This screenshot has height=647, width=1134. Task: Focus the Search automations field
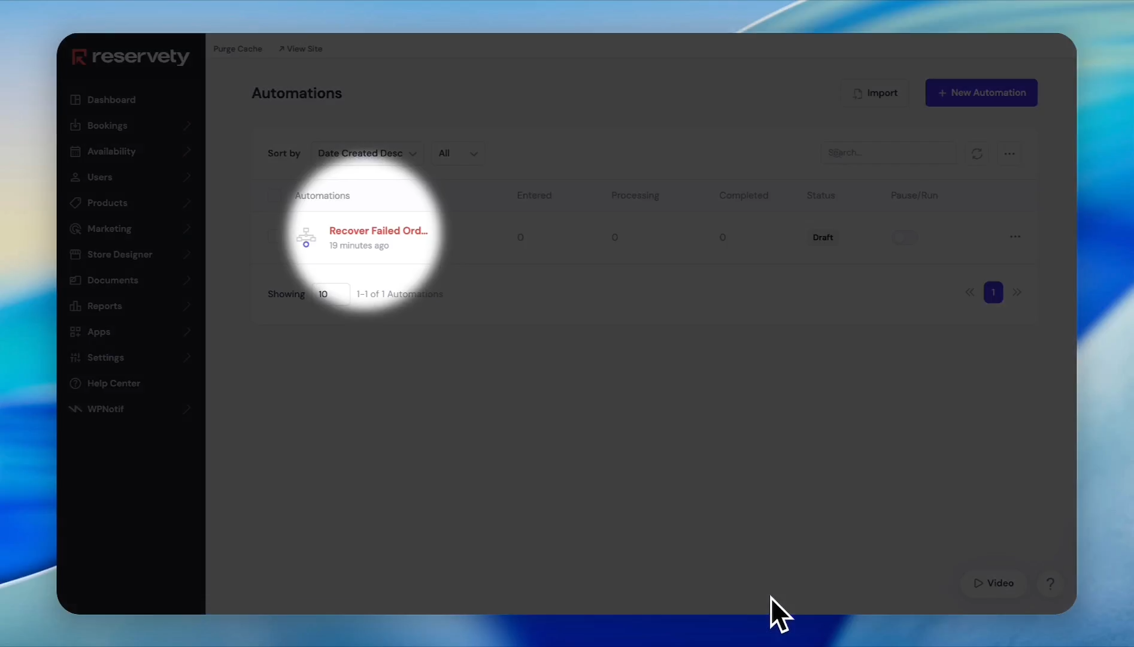click(x=888, y=153)
